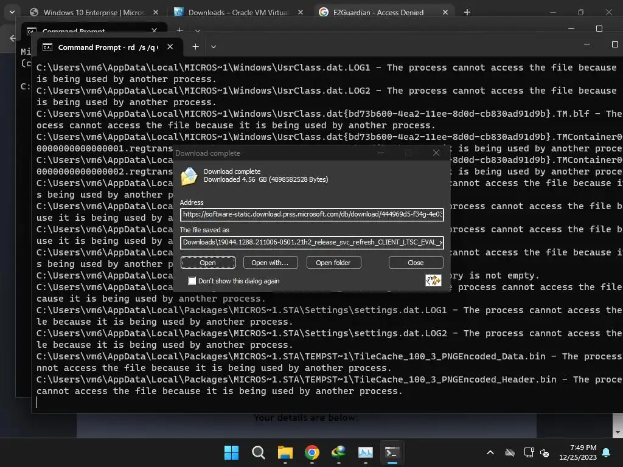Open a new browser tab

click(x=467, y=12)
